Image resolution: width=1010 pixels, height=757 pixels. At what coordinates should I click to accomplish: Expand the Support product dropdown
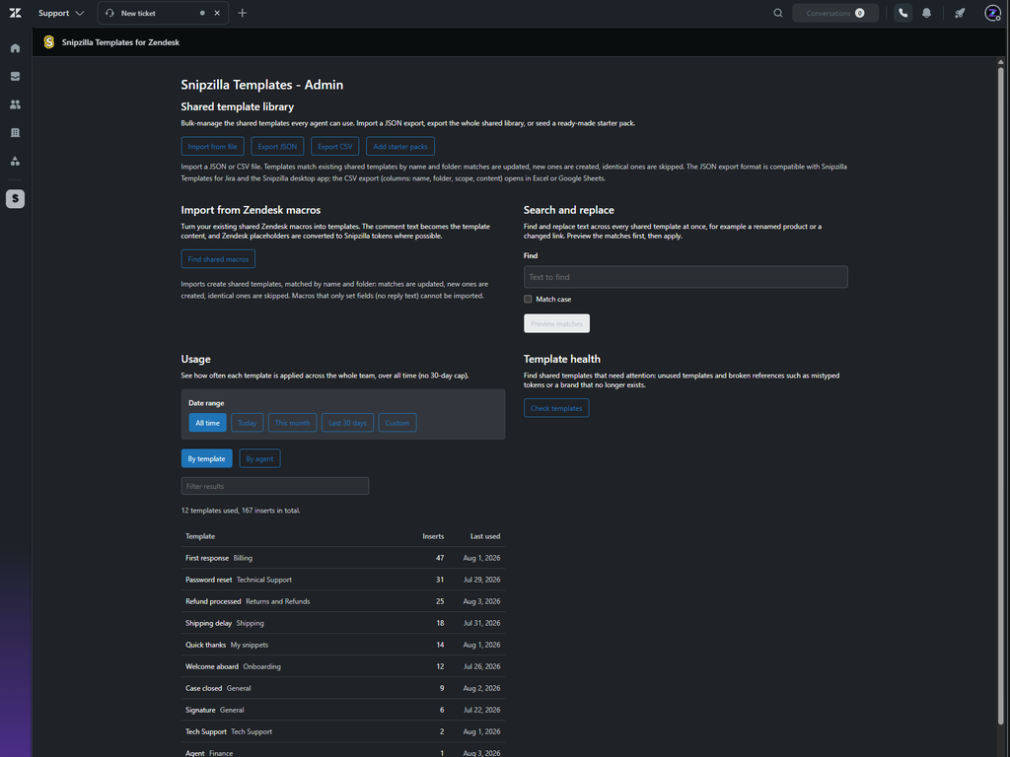click(x=61, y=13)
